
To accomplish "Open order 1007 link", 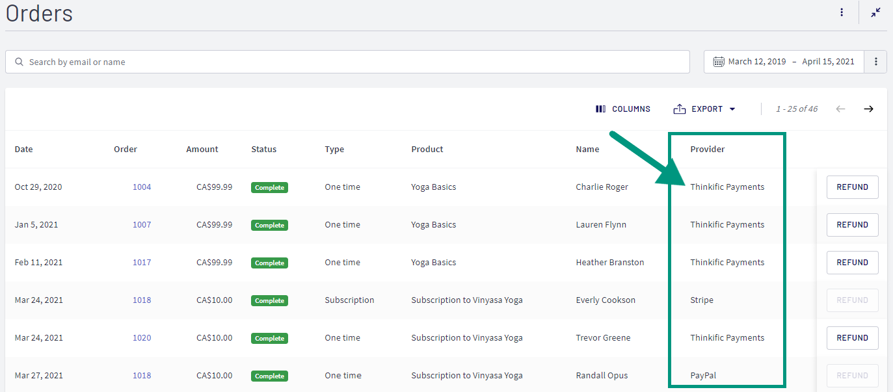I will tap(142, 225).
